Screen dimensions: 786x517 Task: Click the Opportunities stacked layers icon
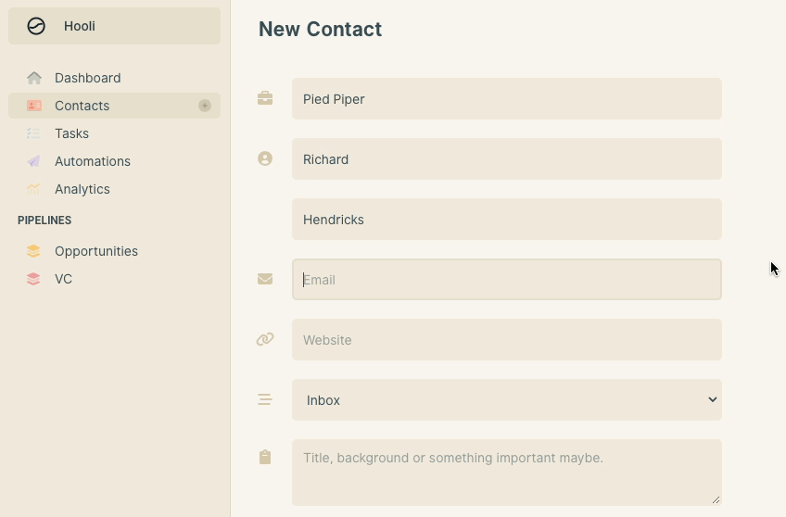point(33,251)
